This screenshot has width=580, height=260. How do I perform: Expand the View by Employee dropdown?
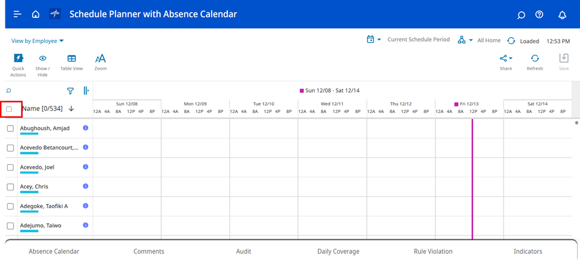pyautogui.click(x=37, y=41)
